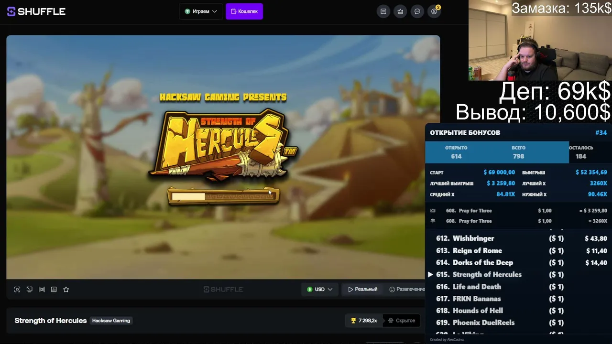Click the $ 14,40 Dorks of the Deep payout

[x=596, y=263]
